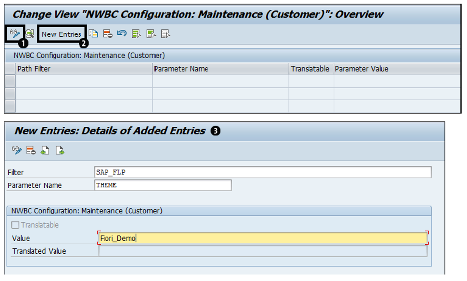Toggle Display/Change mode in the Overview toolbar
467x281 pixels.
15,34
